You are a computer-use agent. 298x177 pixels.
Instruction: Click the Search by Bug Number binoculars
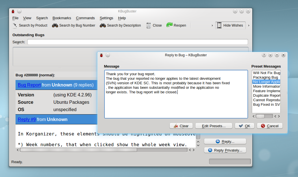tap(55, 25)
